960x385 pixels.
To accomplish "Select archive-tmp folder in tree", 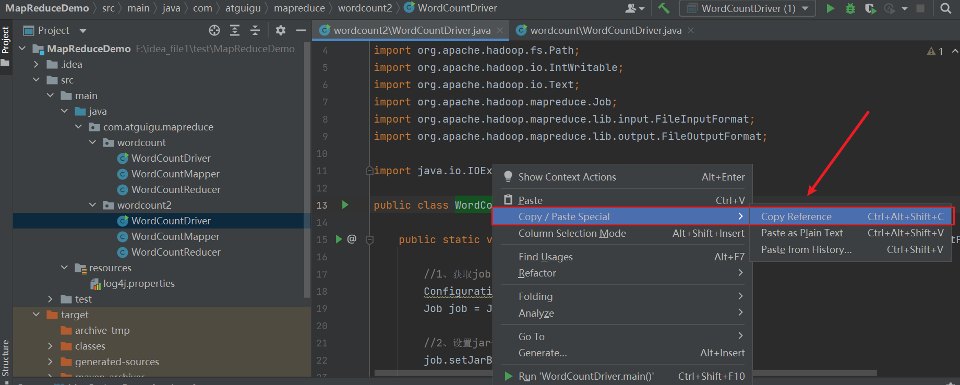I will click(x=102, y=330).
